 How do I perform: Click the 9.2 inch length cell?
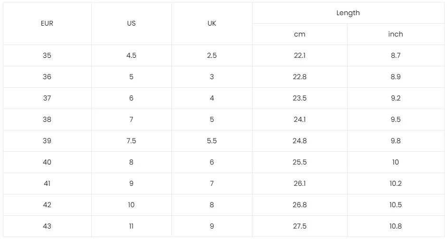click(395, 98)
